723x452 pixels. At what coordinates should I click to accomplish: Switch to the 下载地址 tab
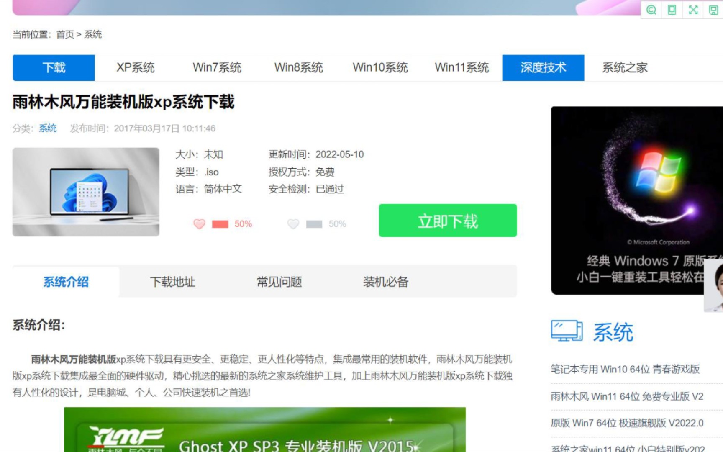pyautogui.click(x=173, y=282)
